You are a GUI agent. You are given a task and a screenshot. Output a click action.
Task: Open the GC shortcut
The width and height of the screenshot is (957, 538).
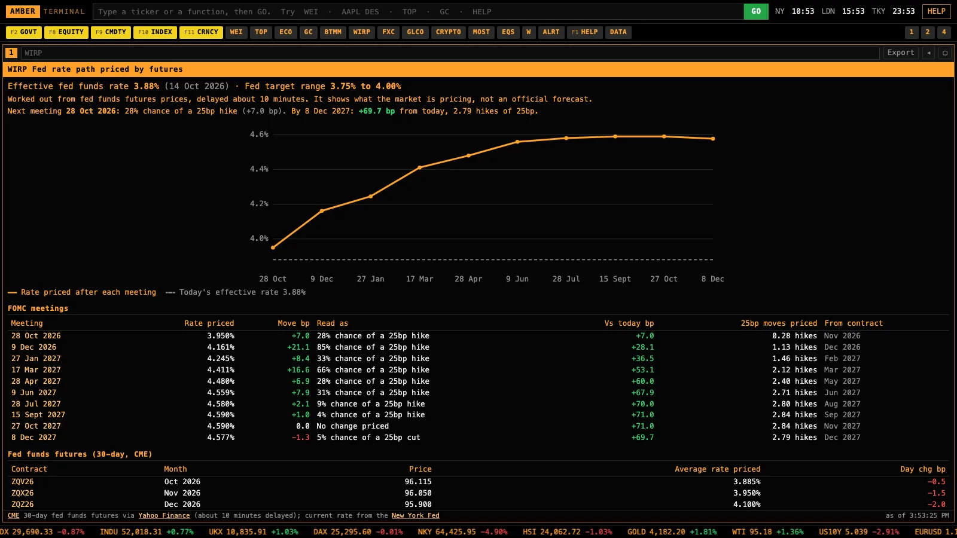309,32
